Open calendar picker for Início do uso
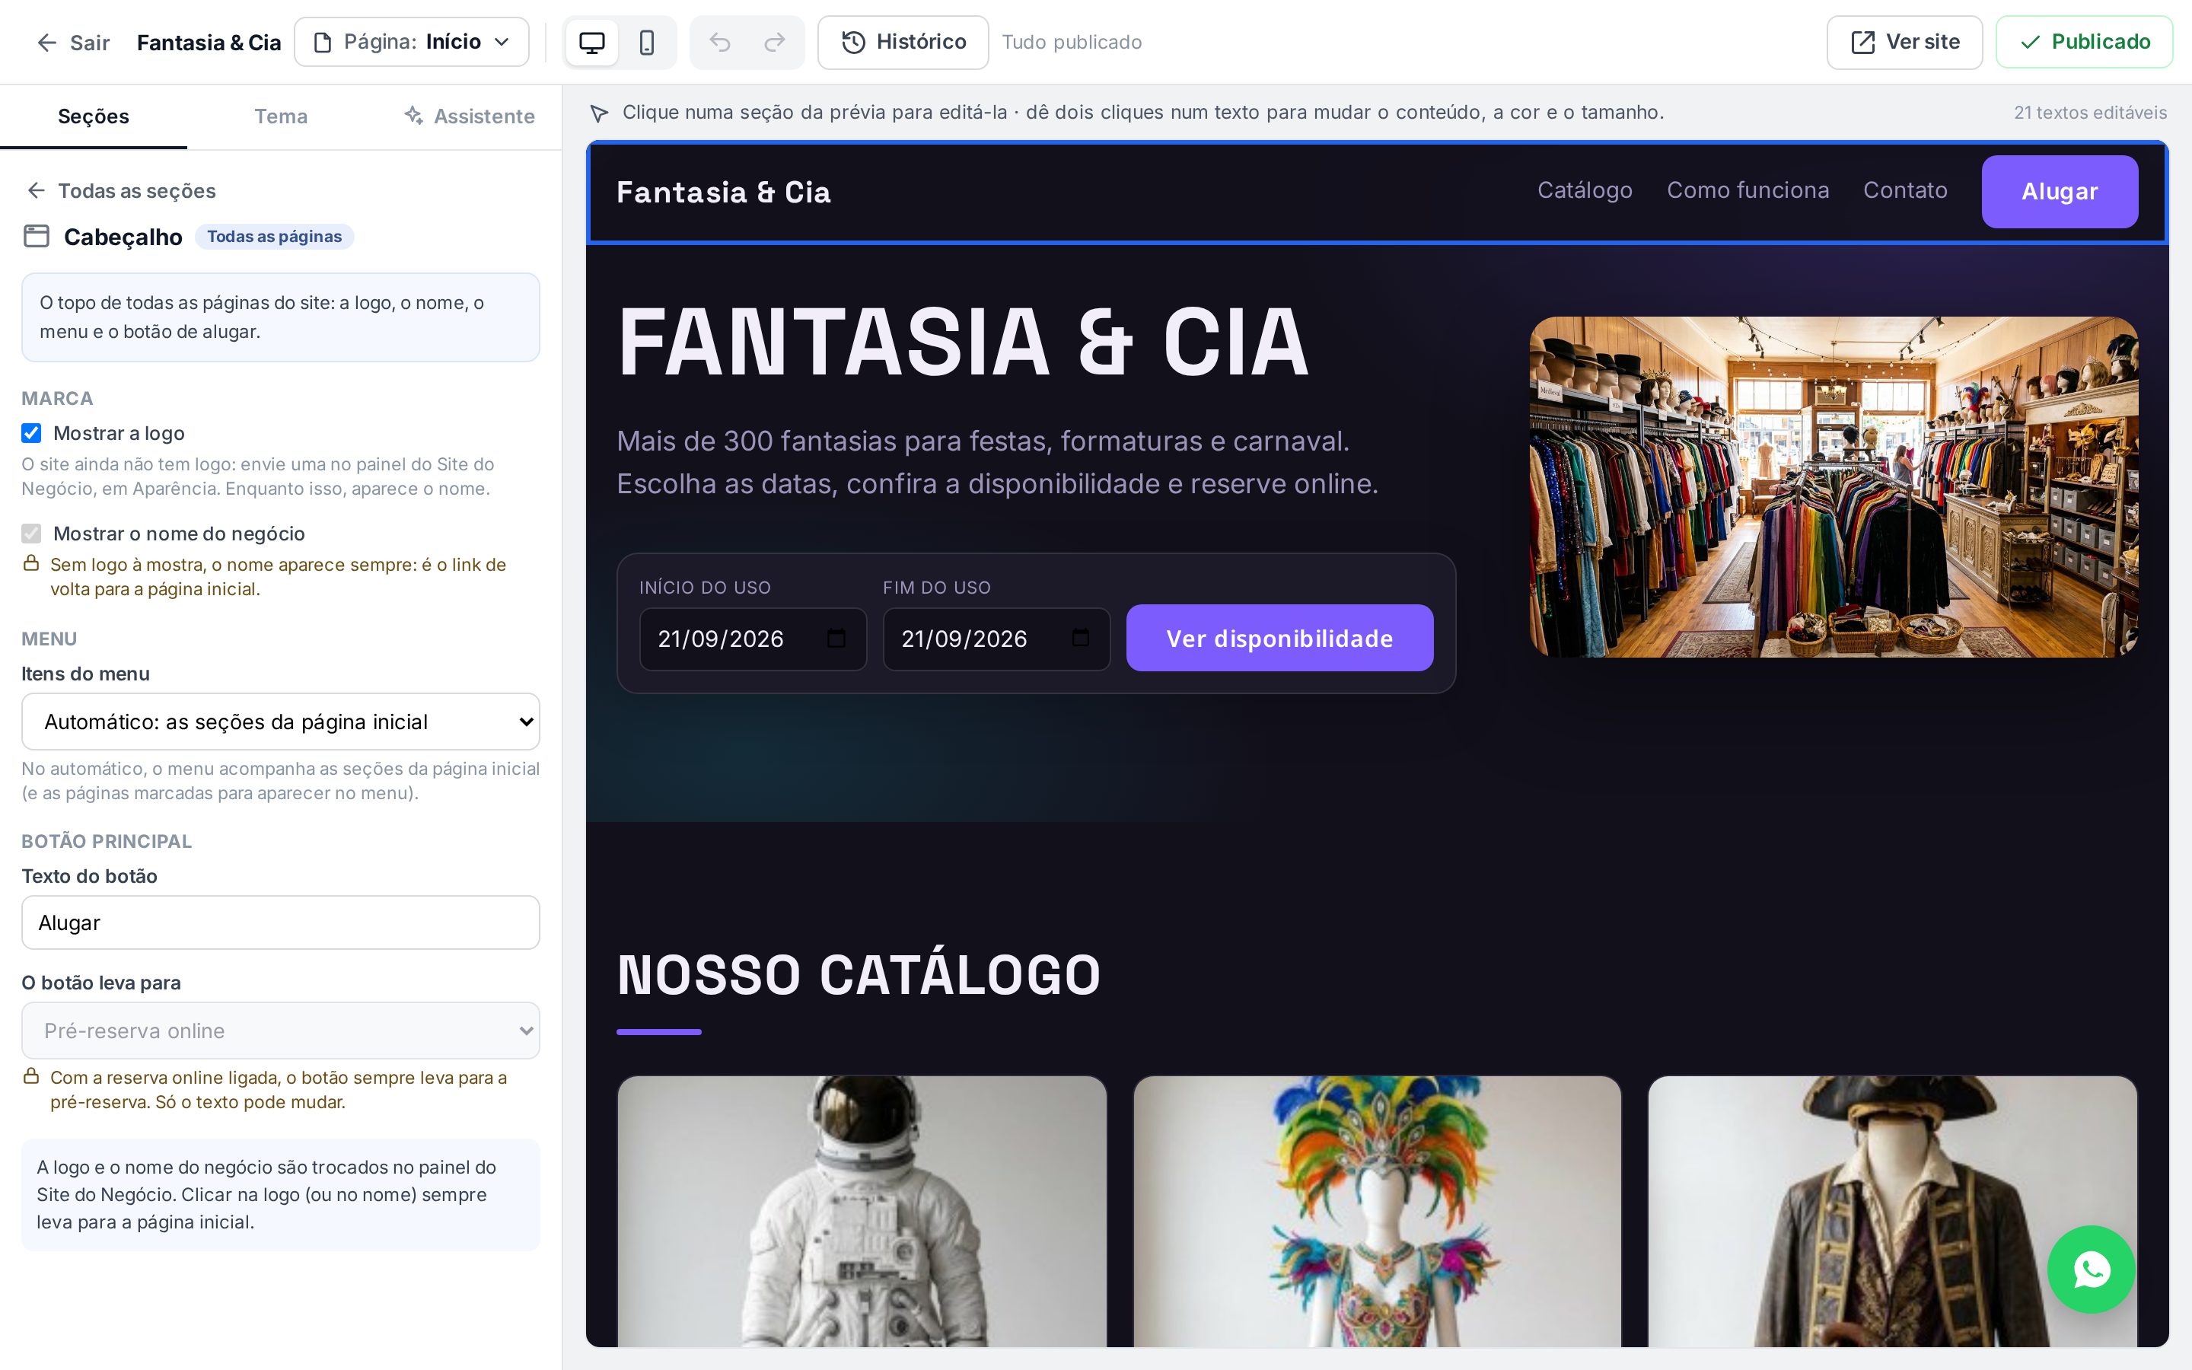Image resolution: width=2192 pixels, height=1370 pixels. [836, 639]
